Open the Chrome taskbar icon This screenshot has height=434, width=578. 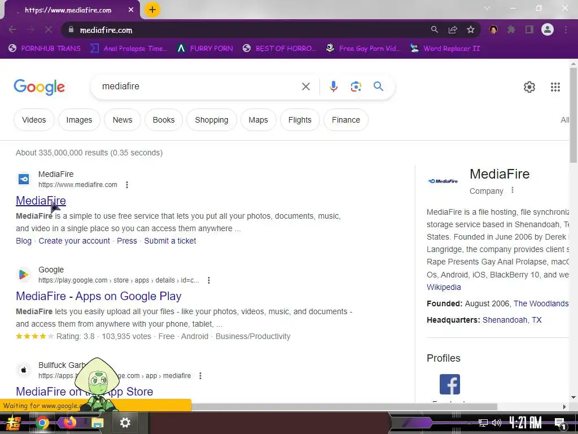point(42,423)
